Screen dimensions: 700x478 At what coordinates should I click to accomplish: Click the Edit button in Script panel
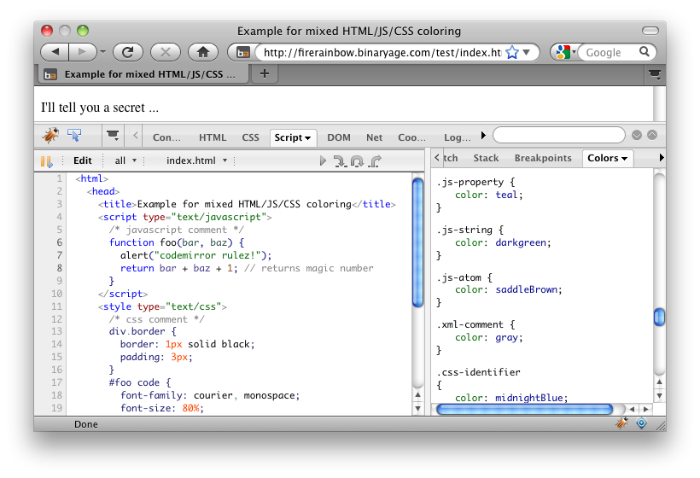(82, 160)
